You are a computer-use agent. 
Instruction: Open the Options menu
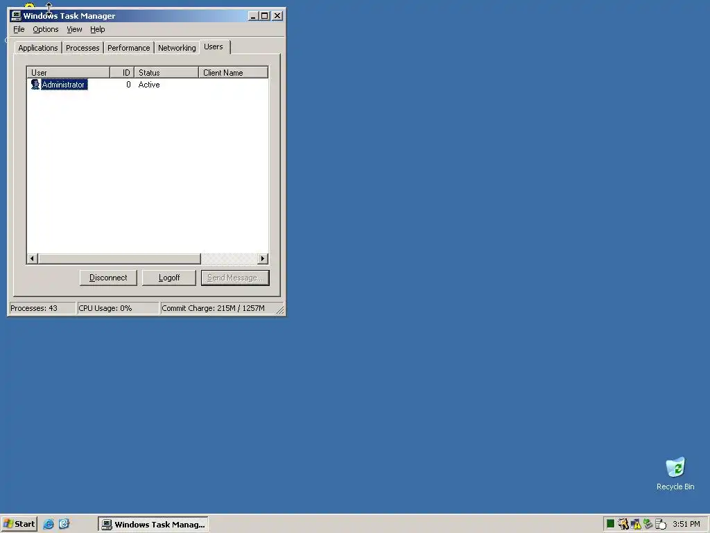click(x=45, y=29)
